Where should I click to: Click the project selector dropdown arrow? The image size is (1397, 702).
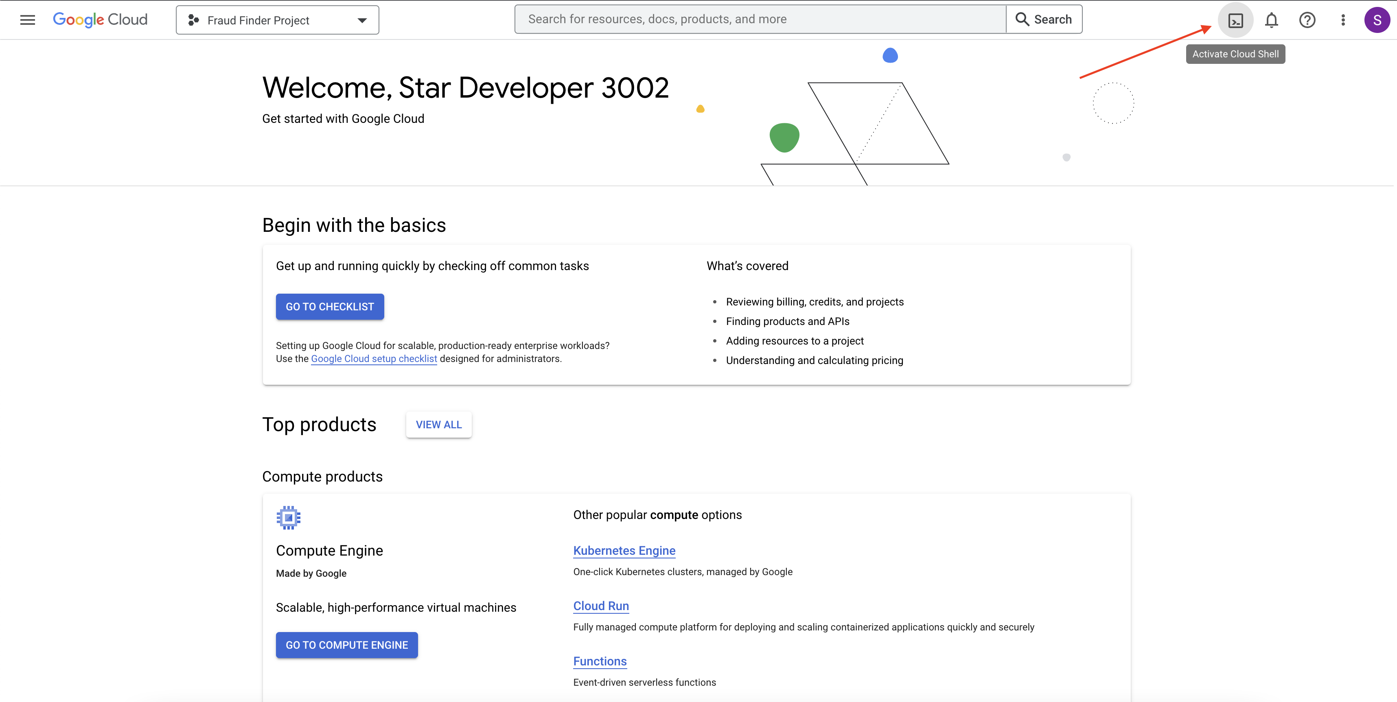click(x=362, y=21)
